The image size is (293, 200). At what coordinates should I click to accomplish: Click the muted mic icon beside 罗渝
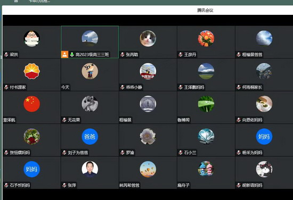(x=123, y=153)
